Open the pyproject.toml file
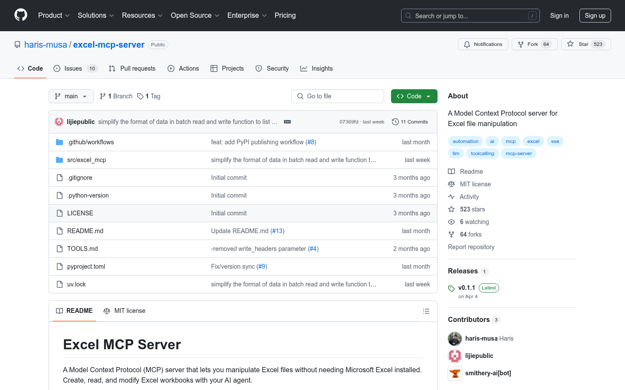This screenshot has height=390, width=625. point(86,266)
